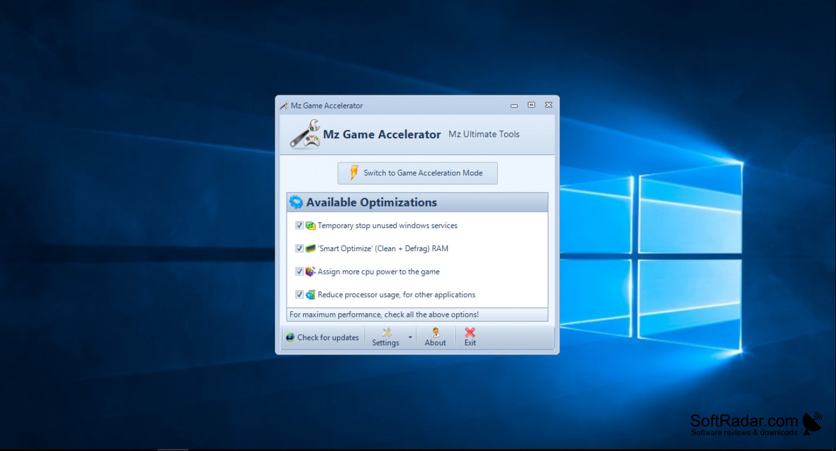Viewport: 836px width, 451px height.
Task: Click the Available Optimizations header text
Action: (372, 202)
